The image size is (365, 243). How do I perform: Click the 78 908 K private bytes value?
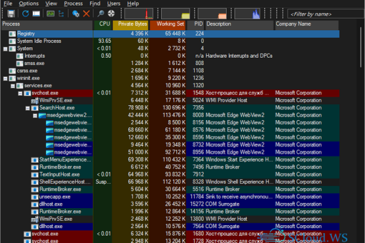pos(138,108)
